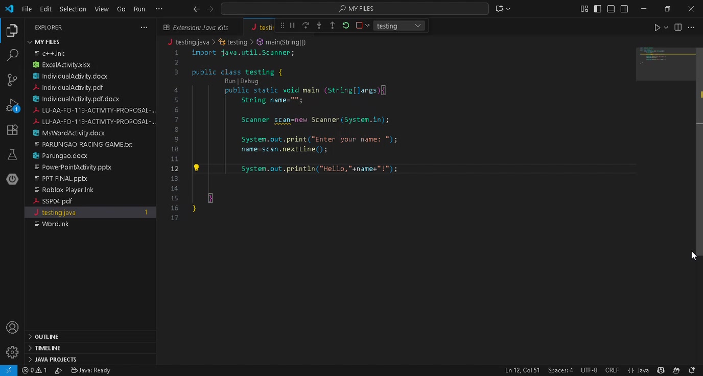The image size is (703, 376).
Task: Toggle the primary side bar
Action: click(598, 9)
